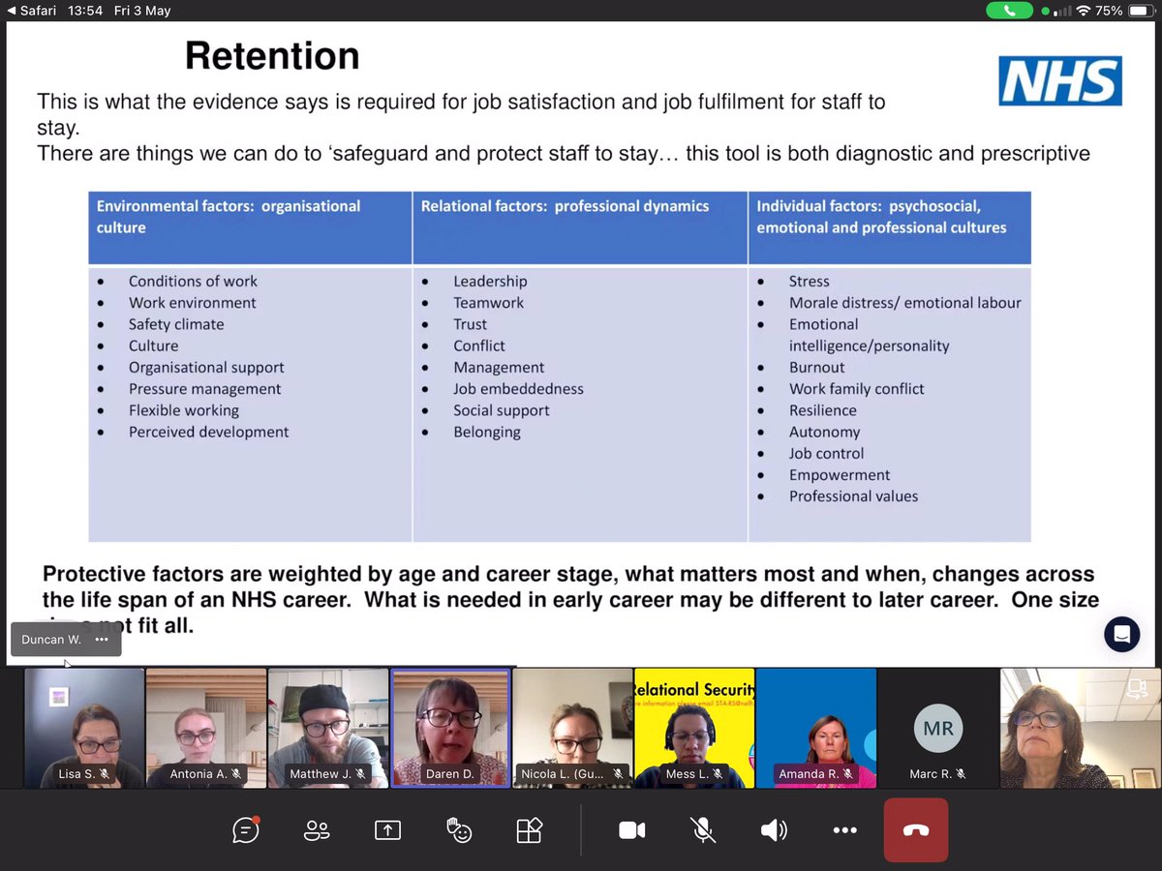
Task: Open the floating chat bubble
Action: point(1122,635)
